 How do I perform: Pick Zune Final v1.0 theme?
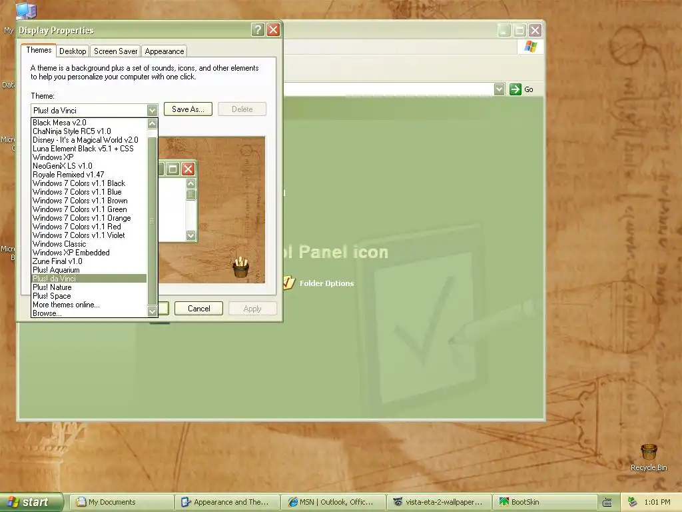point(89,261)
